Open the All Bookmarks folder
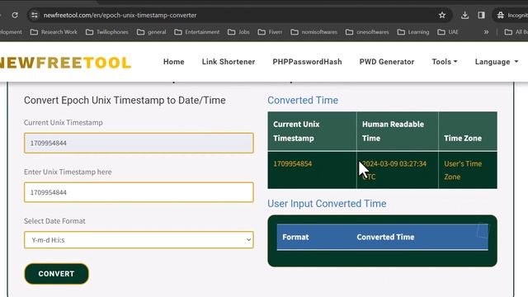 pyautogui.click(x=516, y=32)
